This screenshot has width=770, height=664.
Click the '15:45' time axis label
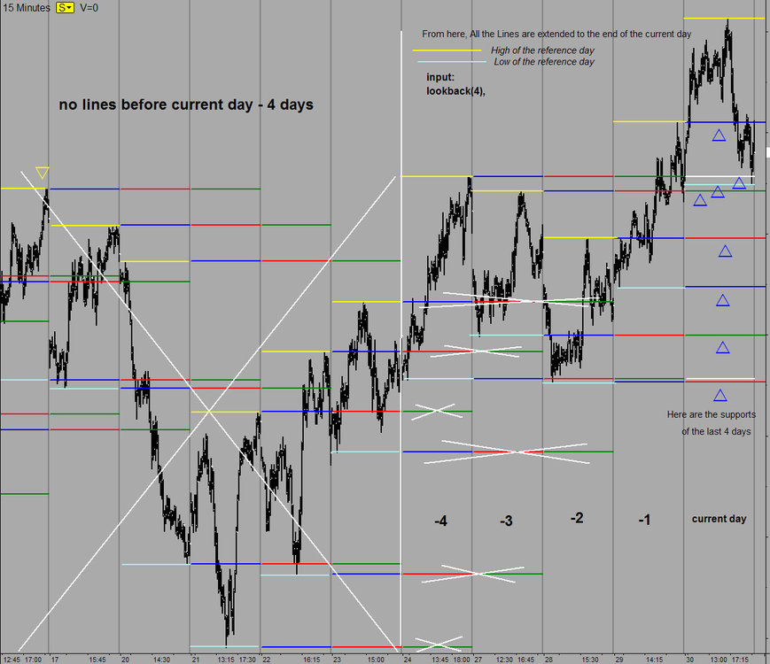point(97,660)
